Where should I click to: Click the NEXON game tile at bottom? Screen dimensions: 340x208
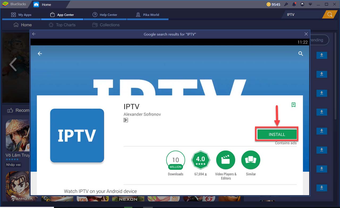pyautogui.click(x=128, y=198)
